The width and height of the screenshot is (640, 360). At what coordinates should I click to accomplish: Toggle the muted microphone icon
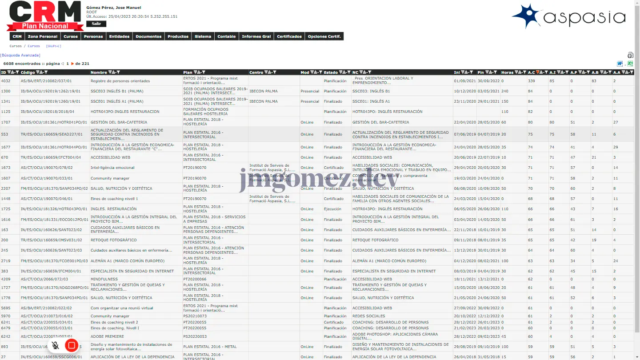[x=56, y=345]
